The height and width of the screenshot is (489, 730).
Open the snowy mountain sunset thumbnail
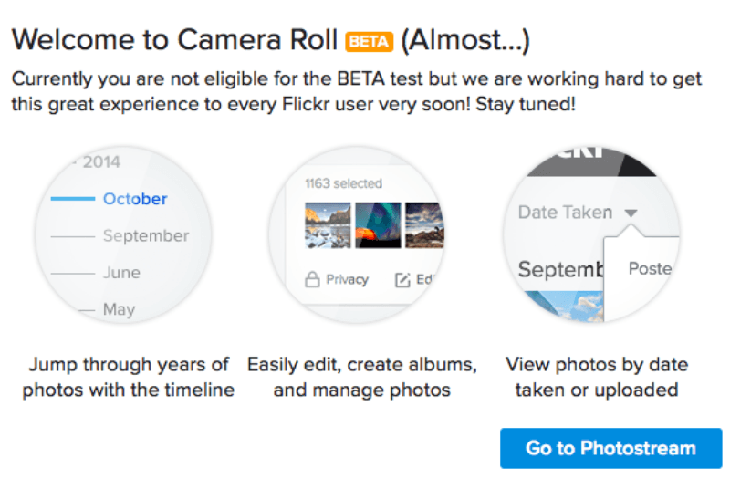327,225
